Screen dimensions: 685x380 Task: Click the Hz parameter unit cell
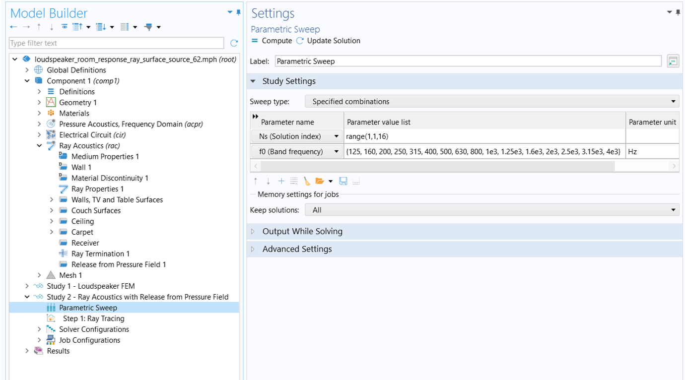tap(652, 152)
